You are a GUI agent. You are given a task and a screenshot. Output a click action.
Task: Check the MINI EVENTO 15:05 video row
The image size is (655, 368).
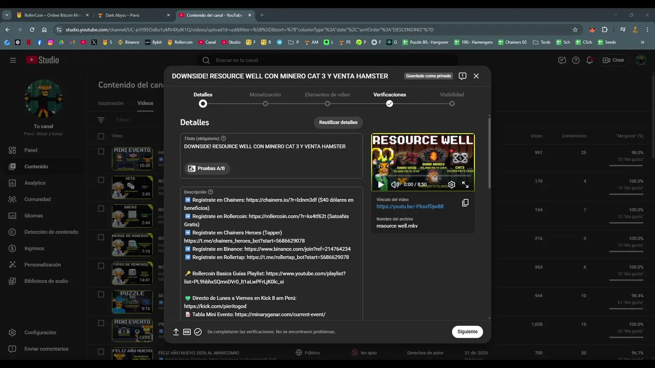(x=101, y=323)
